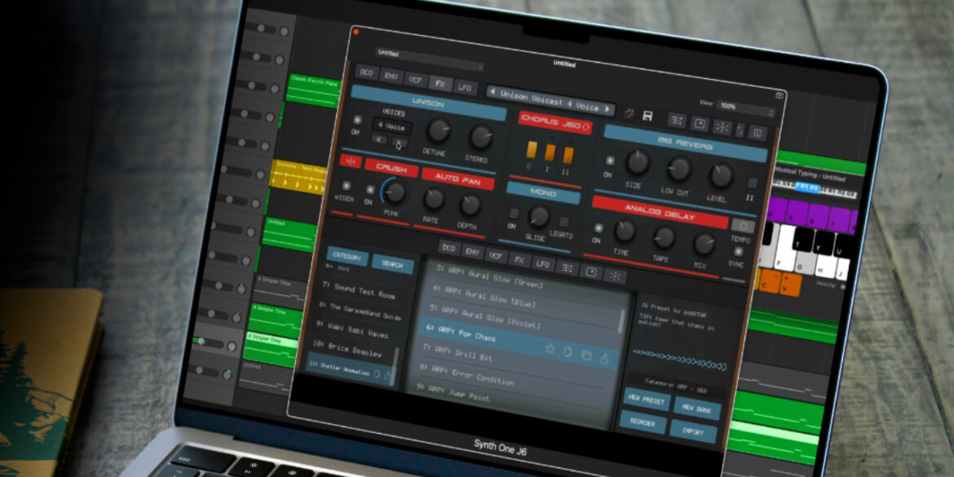Click the snowflake icon in lower tab row

pos(614,275)
